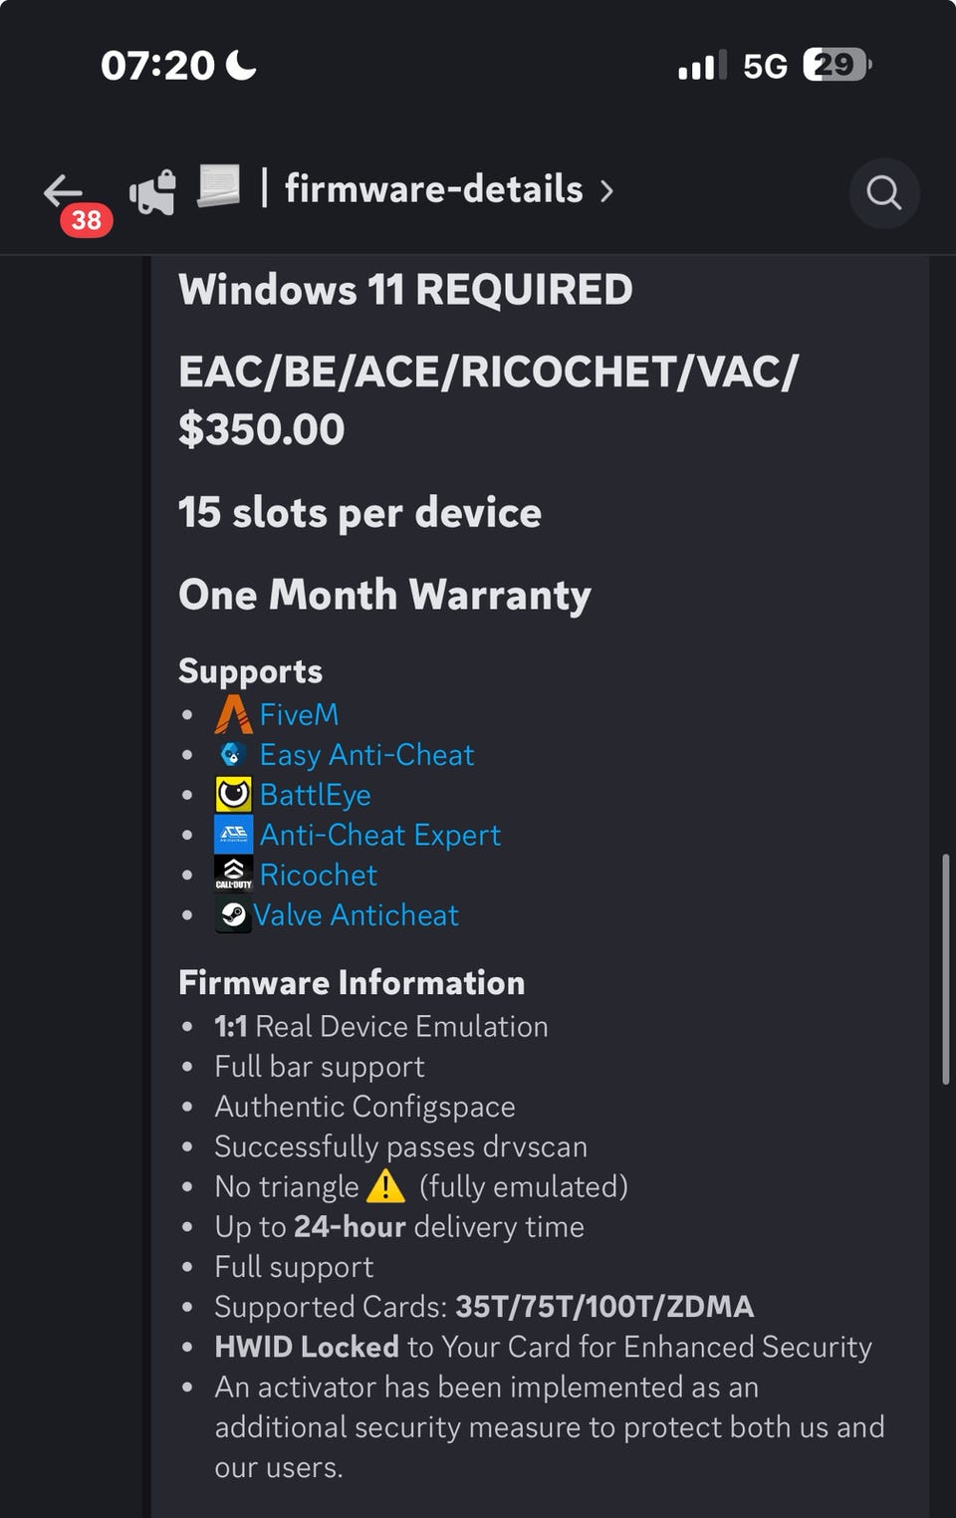Tap the Anti-Cheat Expert logo icon
Screen dimensions: 956x1518
click(233, 835)
